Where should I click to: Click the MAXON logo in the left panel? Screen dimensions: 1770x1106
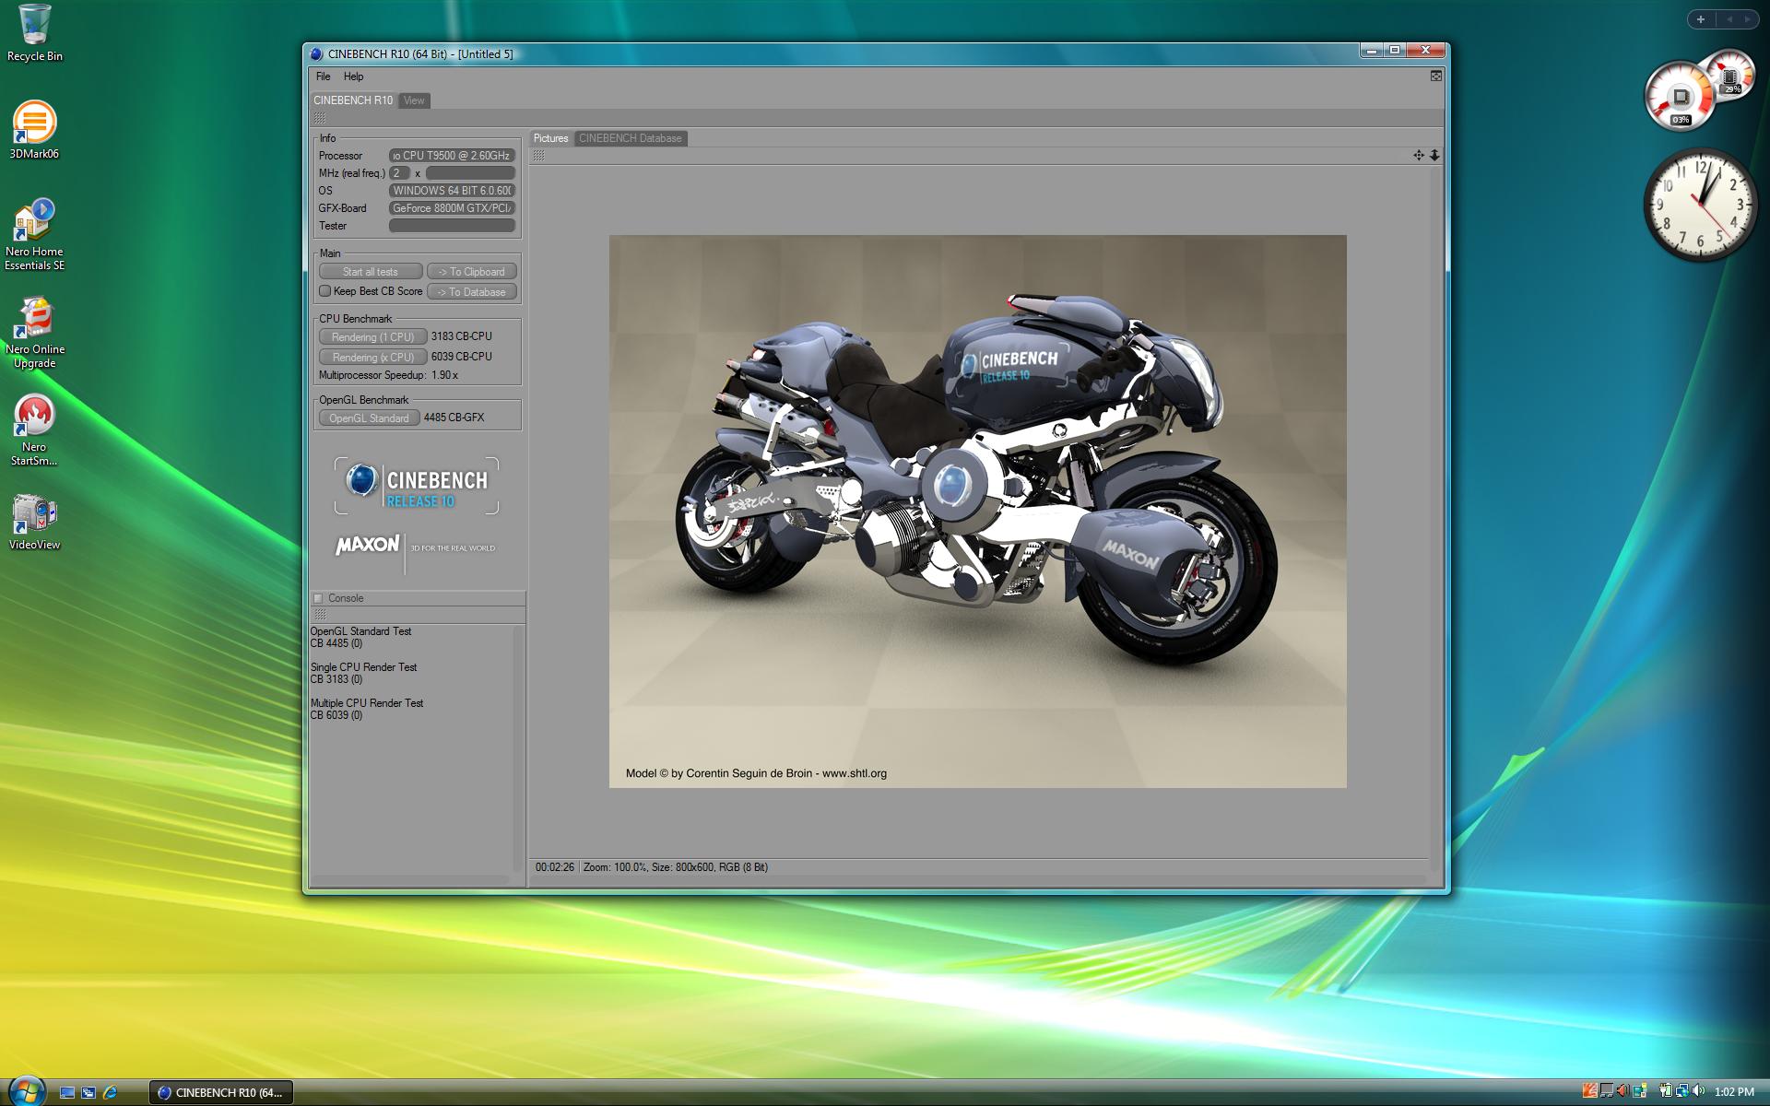coord(368,545)
